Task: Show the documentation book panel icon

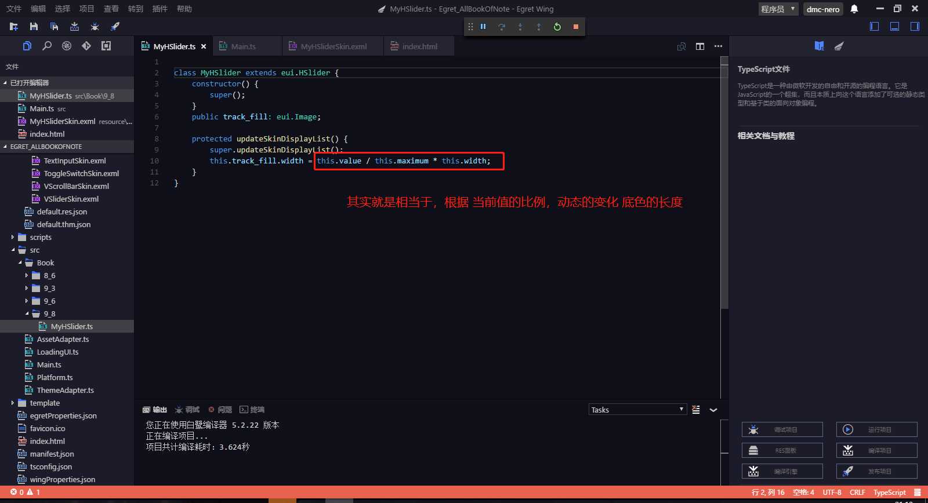Action: point(819,46)
